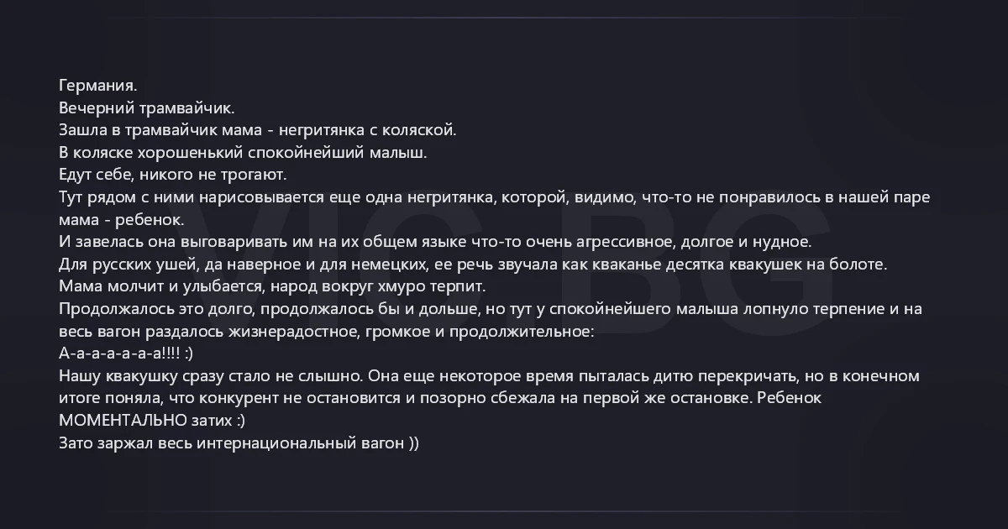Viewport: 1008px width, 529px height.
Task: Click the word "Германия." in the first line
Action: tap(97, 86)
